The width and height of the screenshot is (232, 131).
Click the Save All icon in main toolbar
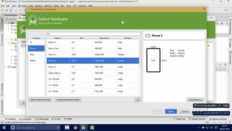pyautogui.click(x=7, y=10)
